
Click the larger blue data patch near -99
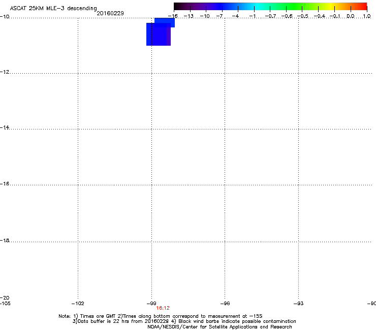158,35
